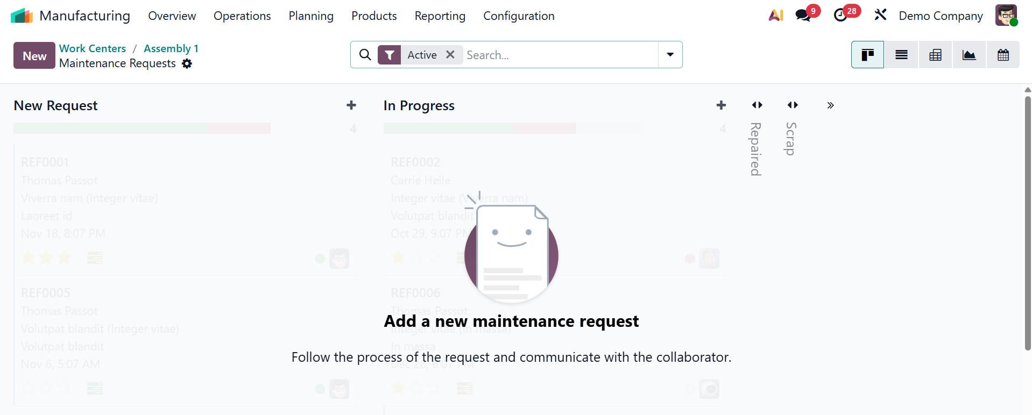Go to Work Centers breadcrumb
The image size is (1032, 415).
pyautogui.click(x=93, y=48)
